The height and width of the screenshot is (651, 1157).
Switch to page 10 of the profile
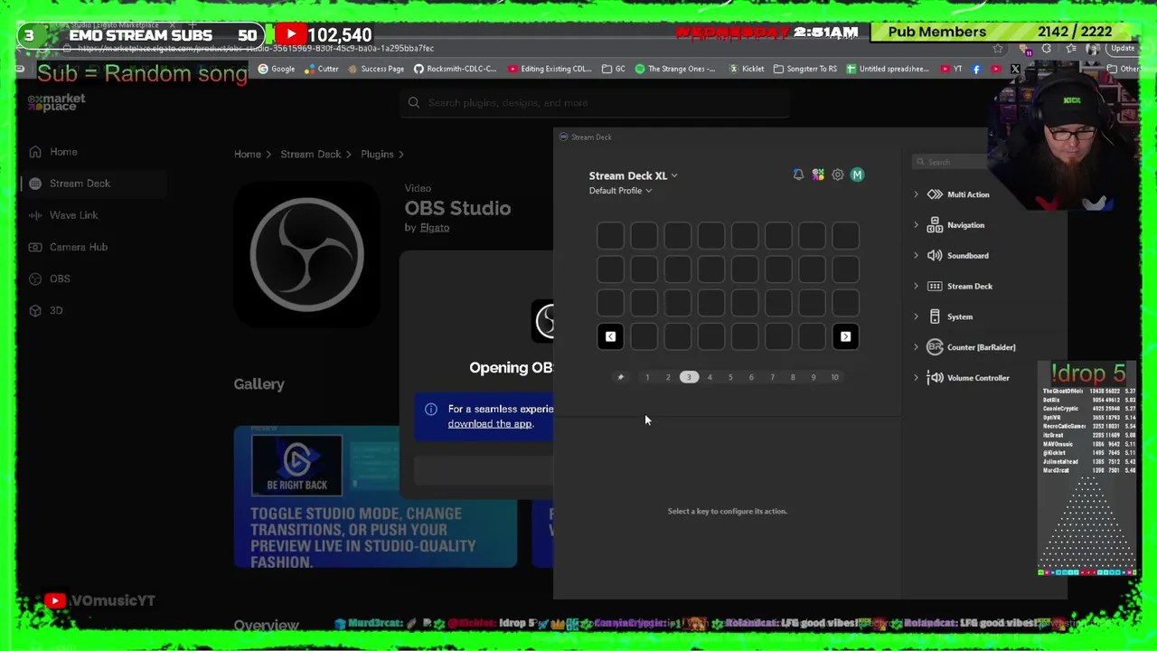coord(834,377)
